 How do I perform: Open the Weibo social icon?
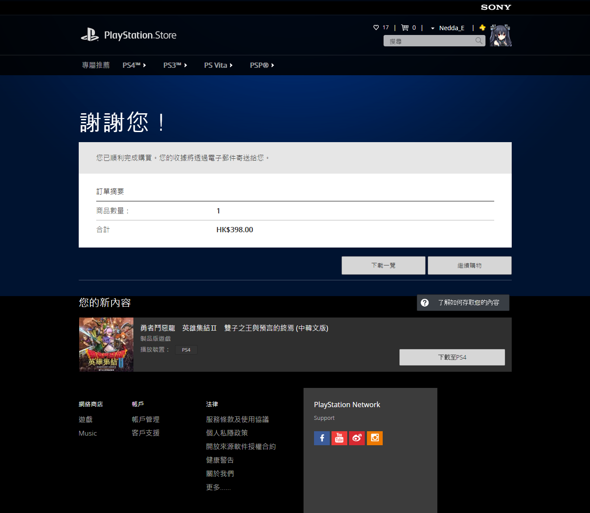coord(357,438)
